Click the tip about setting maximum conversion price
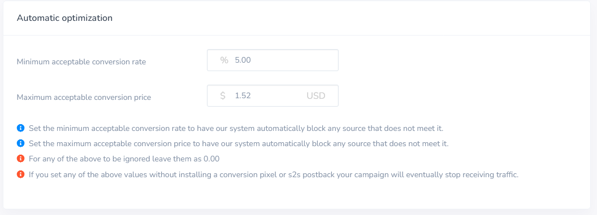597x215 pixels. point(239,144)
